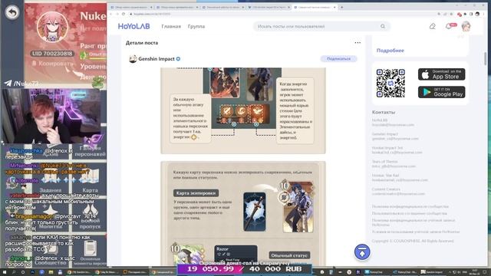491x276 pixels.
Task: Switch to the second browser tab
Action: (177, 7)
